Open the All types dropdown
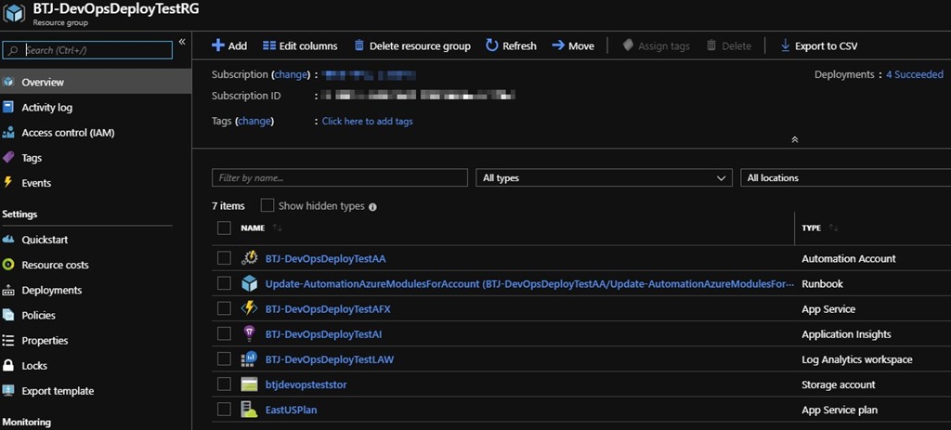Screen dimensions: 951x430 (604, 177)
